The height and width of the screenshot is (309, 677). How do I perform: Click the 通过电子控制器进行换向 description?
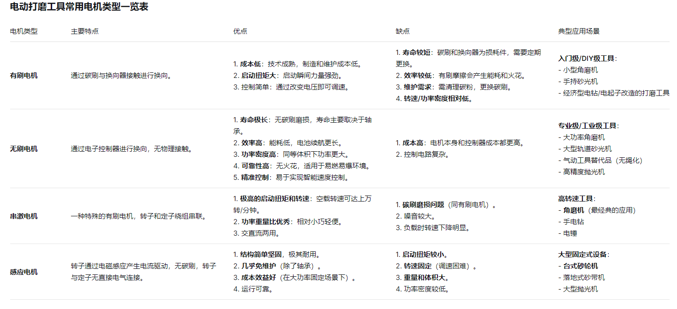[131, 149]
